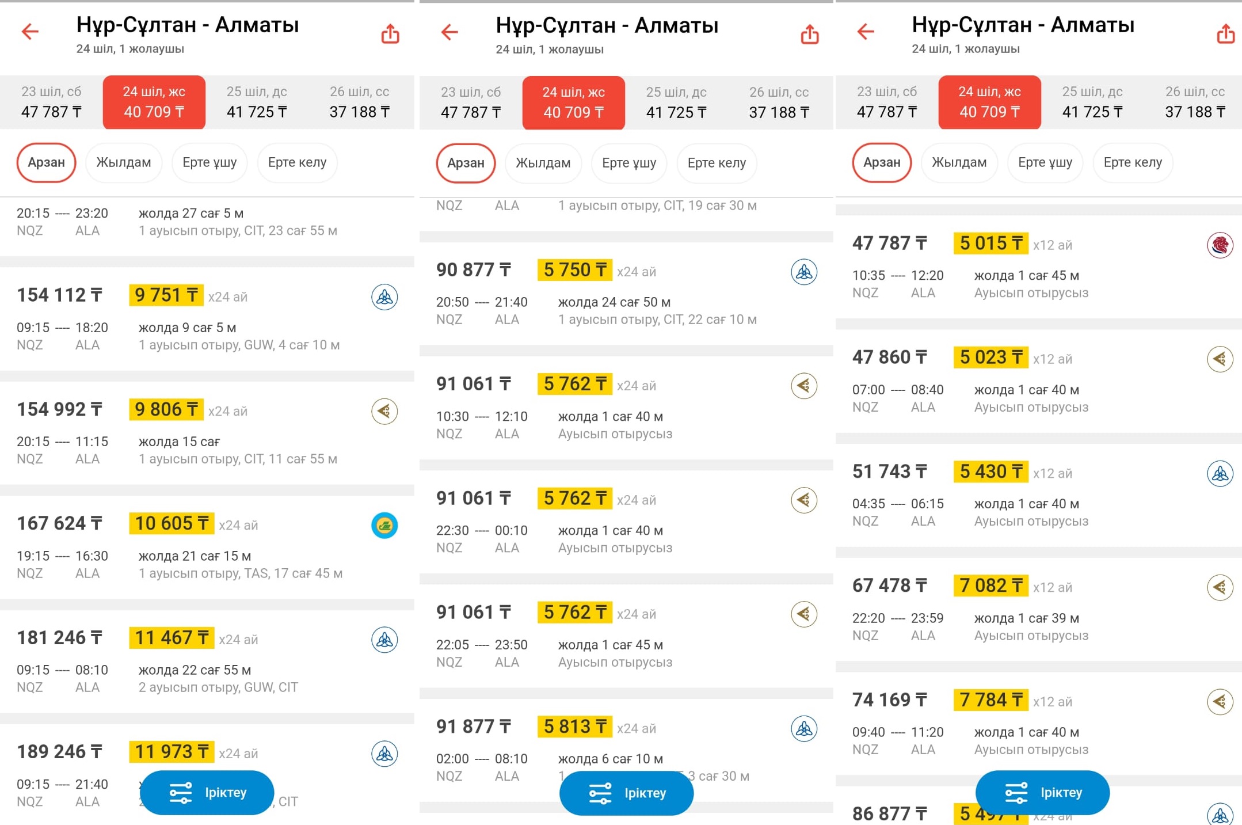This screenshot has height=825, width=1242.
Task: Select Ерте келу chip in right screen
Action: click(x=1132, y=163)
